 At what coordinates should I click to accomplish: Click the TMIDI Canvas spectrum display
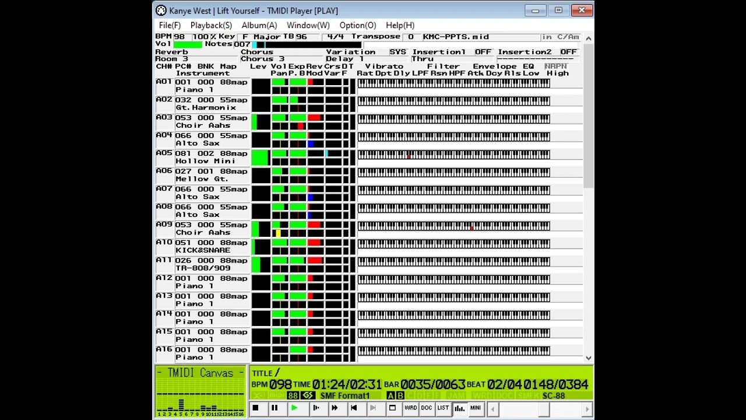(200, 391)
